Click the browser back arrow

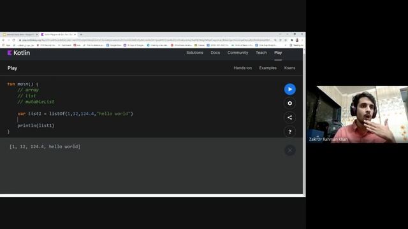tap(3, 40)
